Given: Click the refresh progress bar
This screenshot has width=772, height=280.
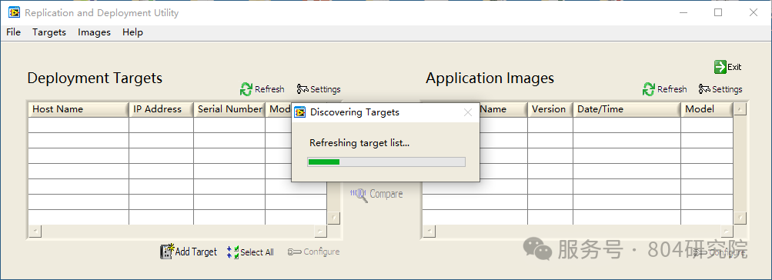Looking at the screenshot, I should 386,162.
